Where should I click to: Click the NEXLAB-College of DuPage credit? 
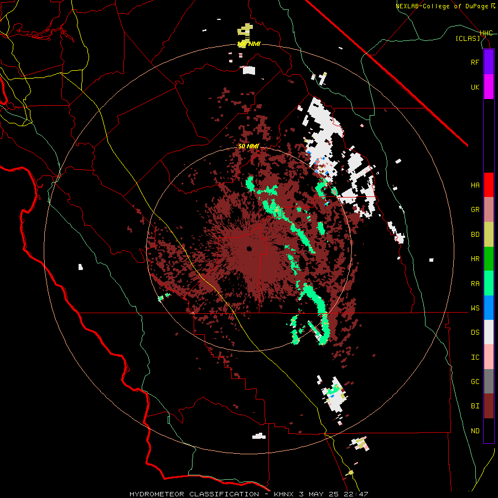coord(445,6)
